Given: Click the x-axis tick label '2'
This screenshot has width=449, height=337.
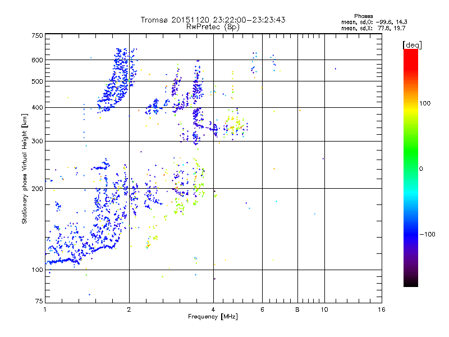Looking at the screenshot, I should (x=129, y=309).
